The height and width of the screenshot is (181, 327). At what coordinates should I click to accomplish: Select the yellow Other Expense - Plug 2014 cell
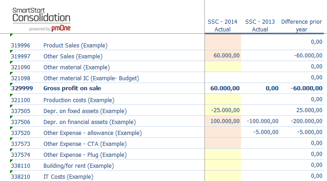223,155
